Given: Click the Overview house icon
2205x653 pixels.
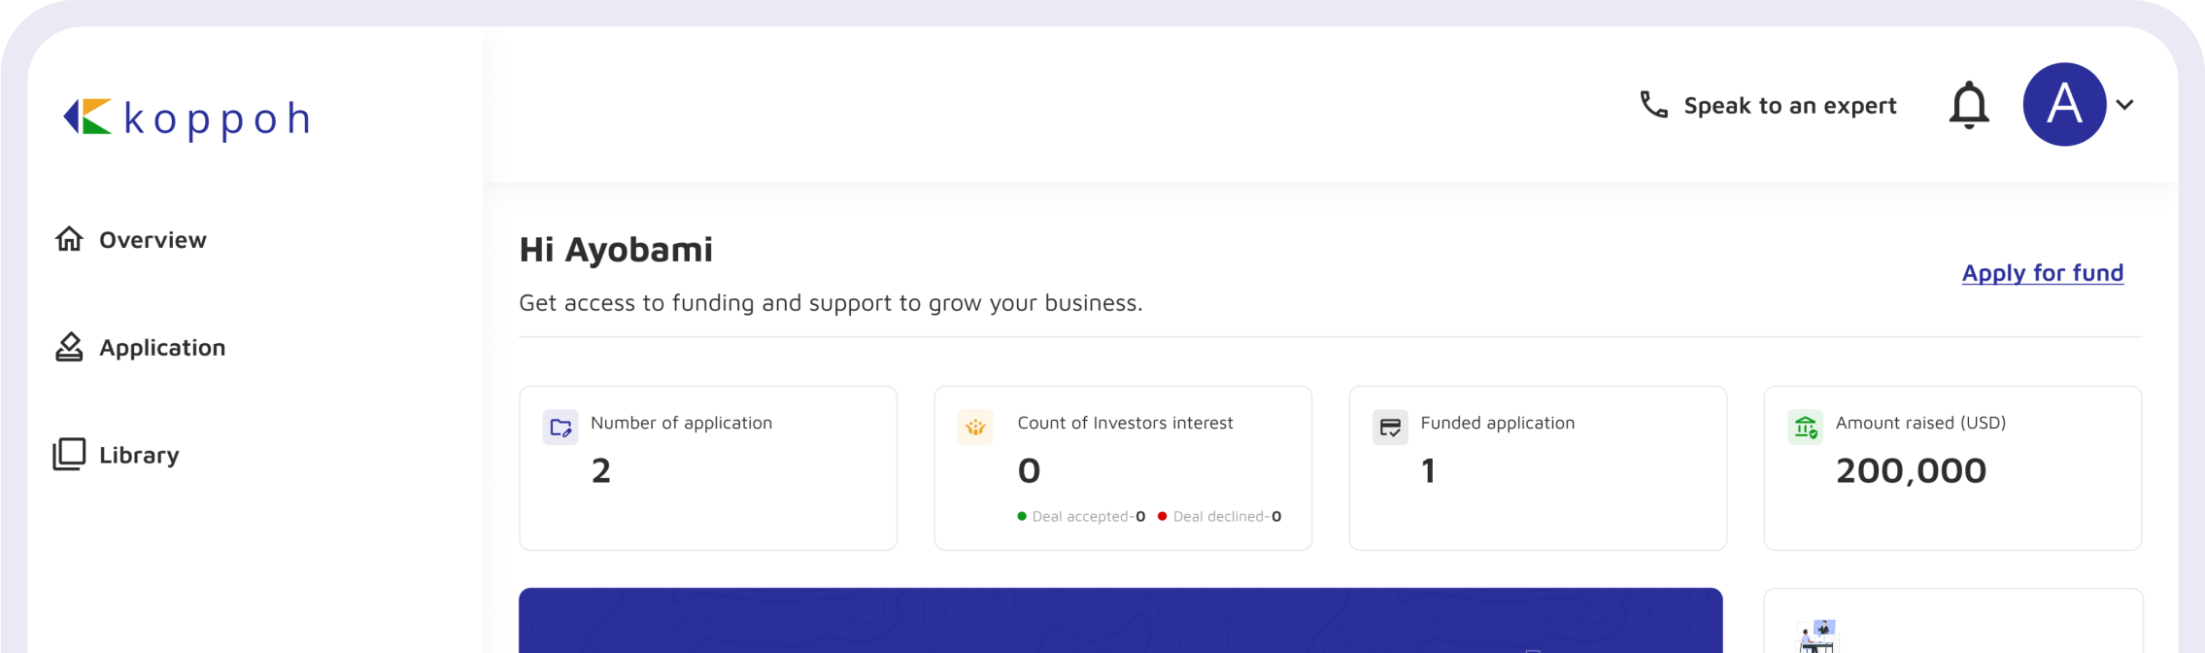Looking at the screenshot, I should point(69,239).
